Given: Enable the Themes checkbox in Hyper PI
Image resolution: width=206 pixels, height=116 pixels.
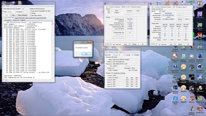Looking at the screenshot, I should [x=30, y=13].
